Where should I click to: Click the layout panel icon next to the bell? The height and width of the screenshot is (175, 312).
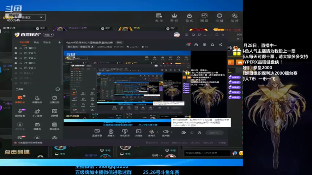[204, 45]
